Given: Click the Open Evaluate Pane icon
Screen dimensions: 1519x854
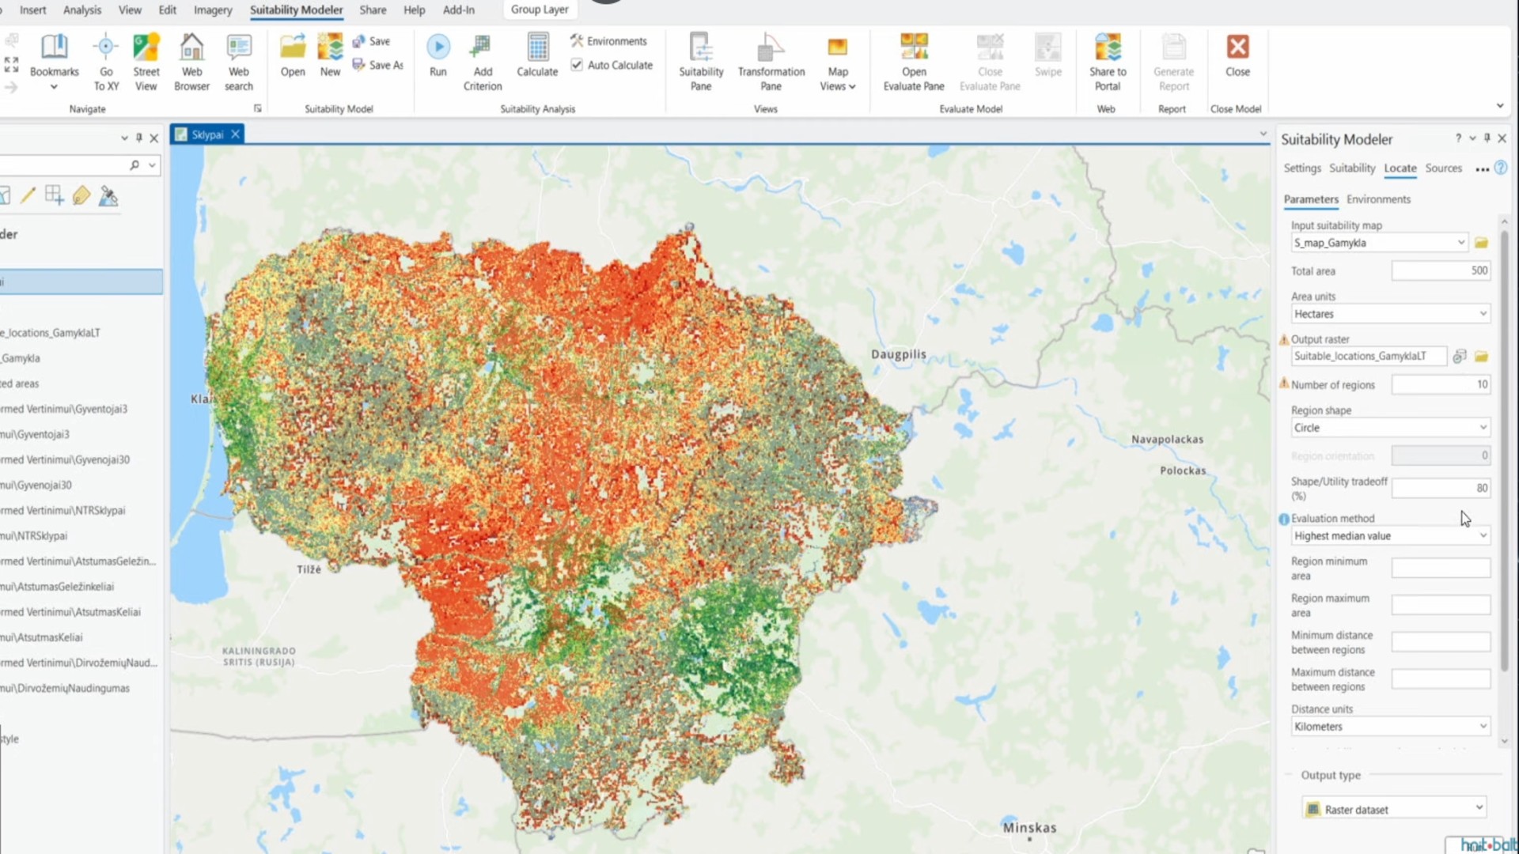Looking at the screenshot, I should (x=914, y=48).
